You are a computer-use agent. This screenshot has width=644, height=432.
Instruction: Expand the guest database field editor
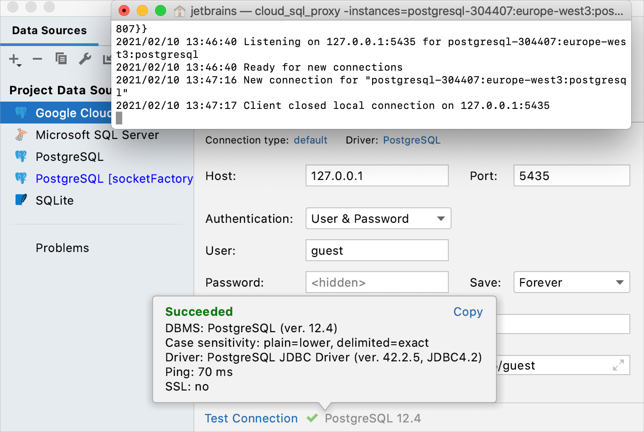click(x=618, y=365)
